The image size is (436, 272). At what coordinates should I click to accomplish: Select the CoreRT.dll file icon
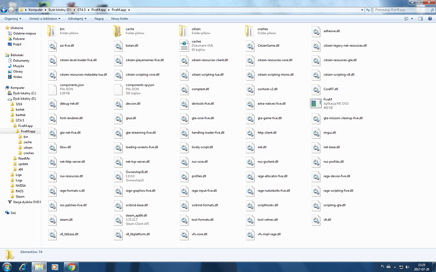pyautogui.click(x=316, y=89)
